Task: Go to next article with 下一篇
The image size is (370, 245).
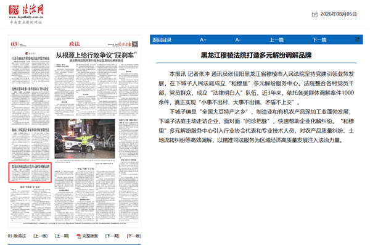Action: (319, 39)
